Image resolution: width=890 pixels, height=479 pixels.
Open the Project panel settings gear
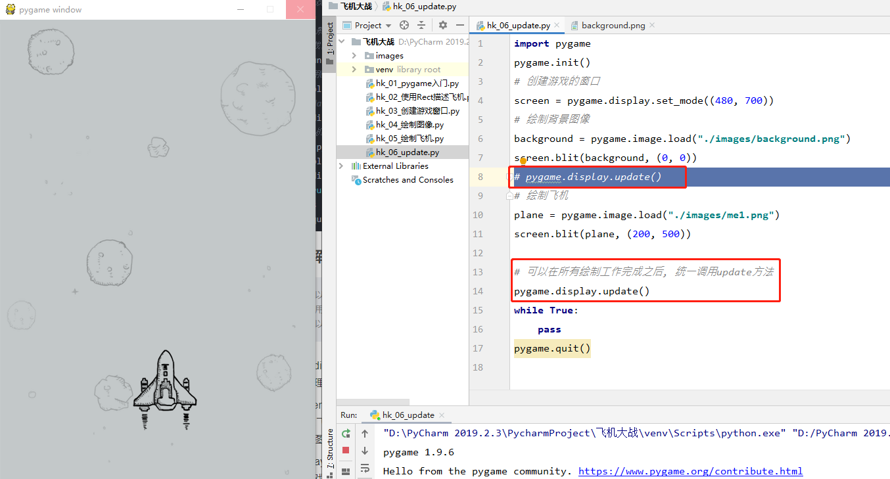[x=442, y=25]
